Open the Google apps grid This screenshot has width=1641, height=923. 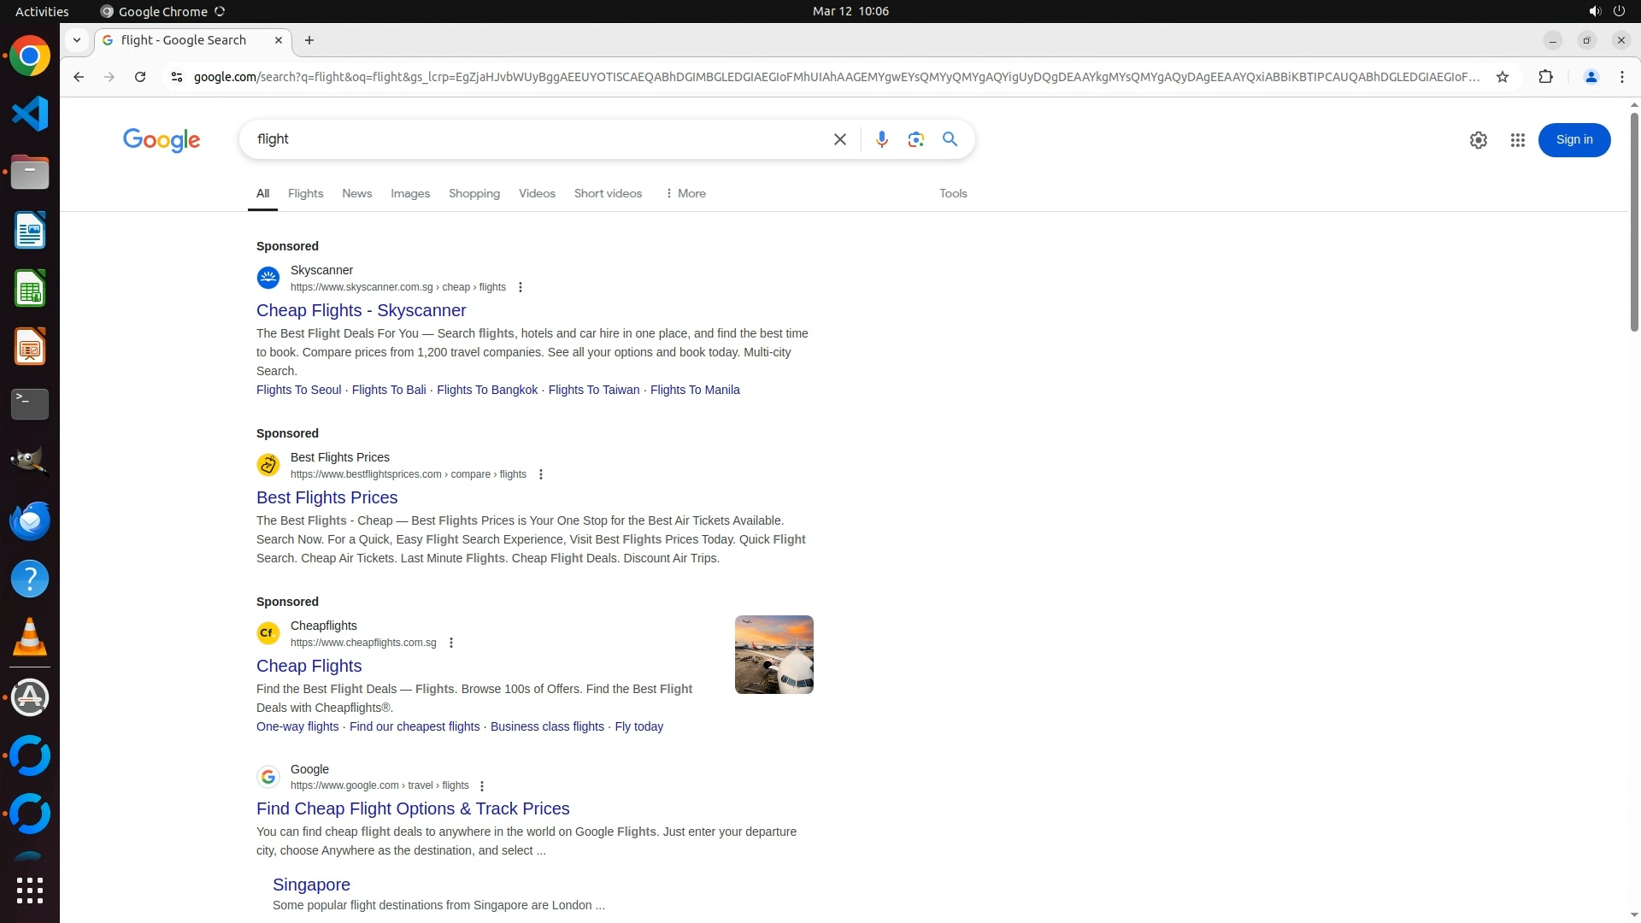[x=1517, y=140]
